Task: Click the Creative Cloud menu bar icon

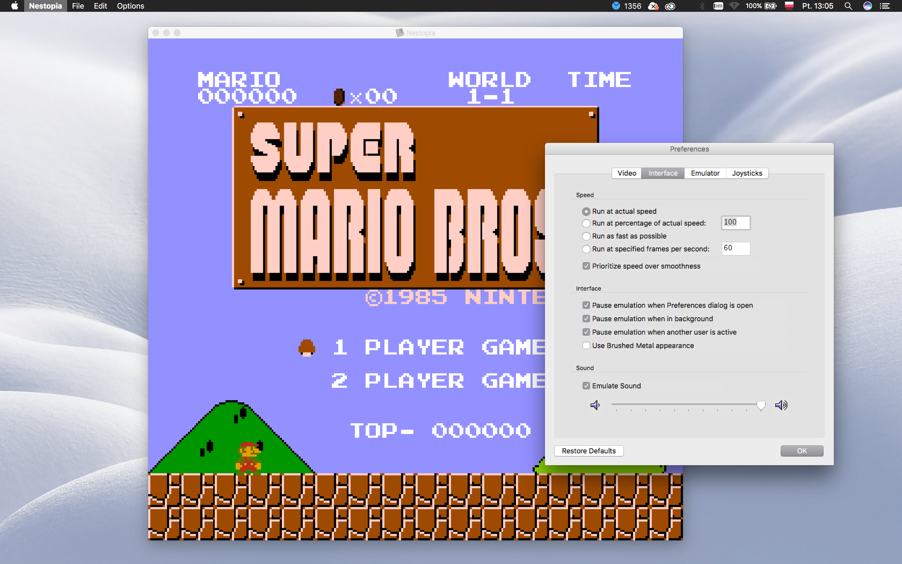Action: tap(670, 6)
